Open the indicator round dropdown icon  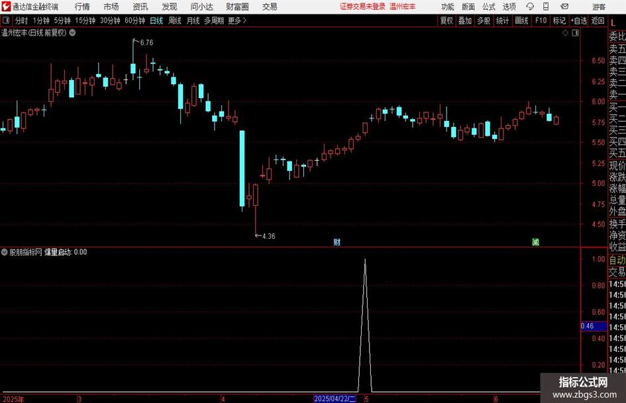click(5, 252)
